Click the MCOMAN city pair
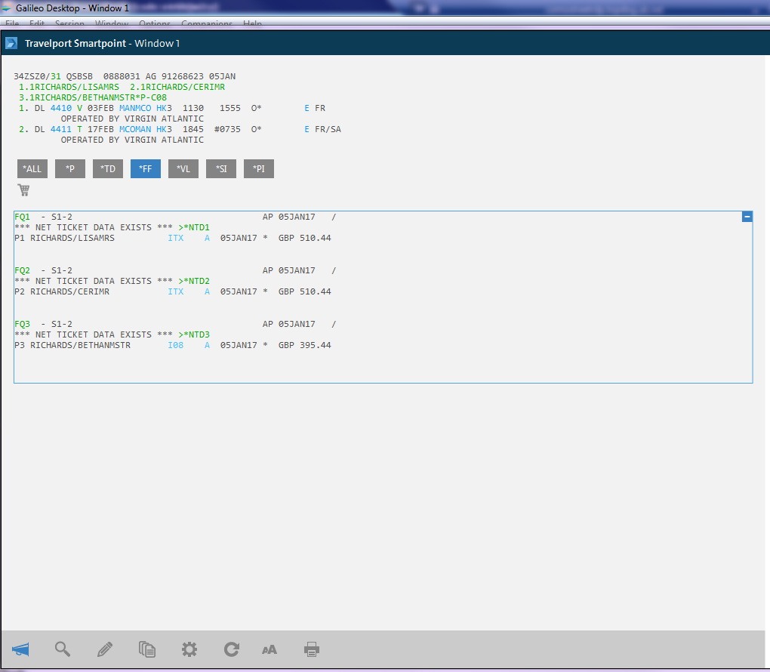The width and height of the screenshot is (770, 672). point(135,128)
